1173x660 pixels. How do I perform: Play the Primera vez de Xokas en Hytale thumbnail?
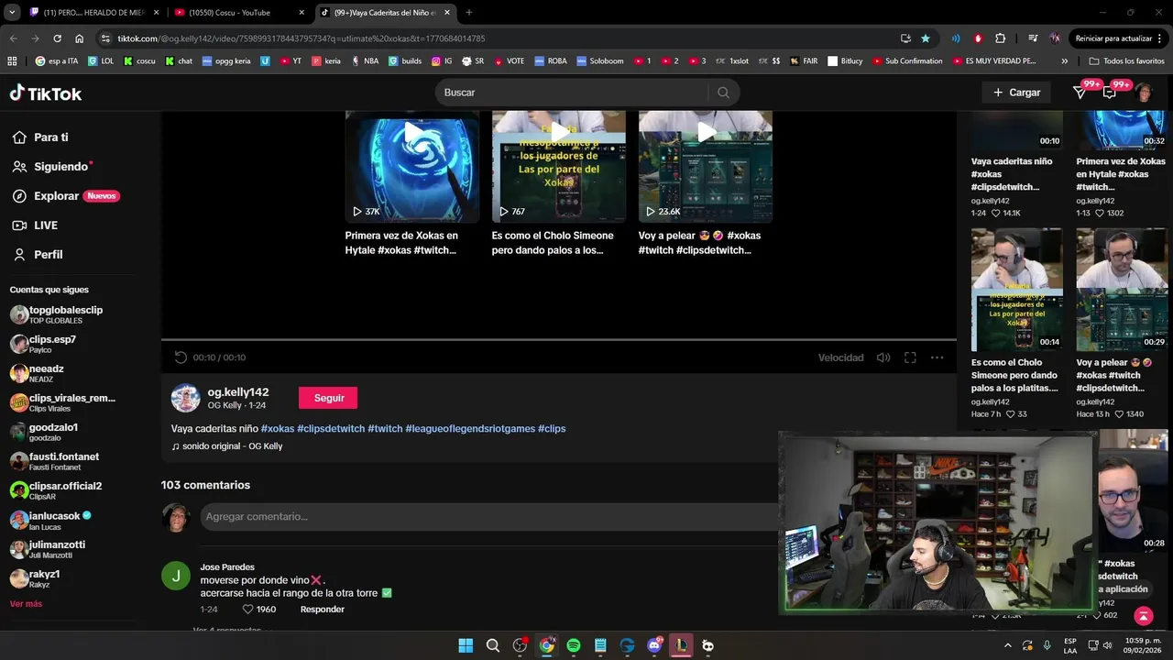(412, 167)
